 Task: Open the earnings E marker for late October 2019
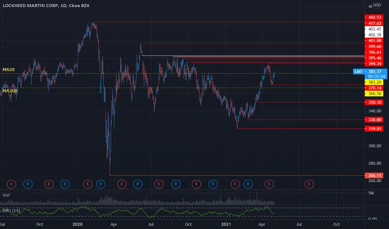tap(49, 184)
